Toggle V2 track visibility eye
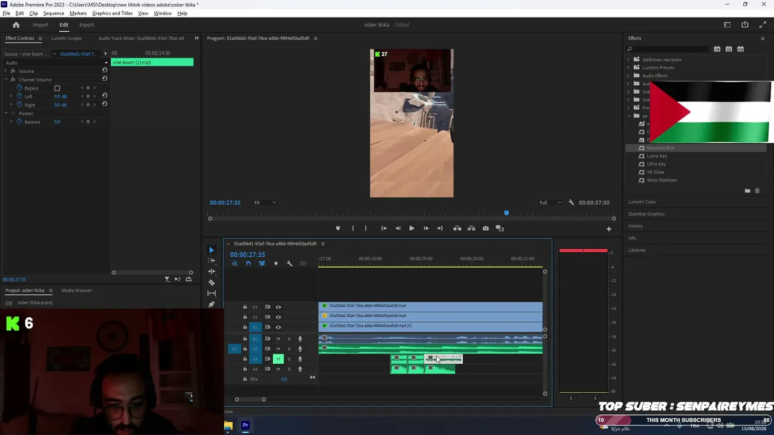 coord(278,317)
